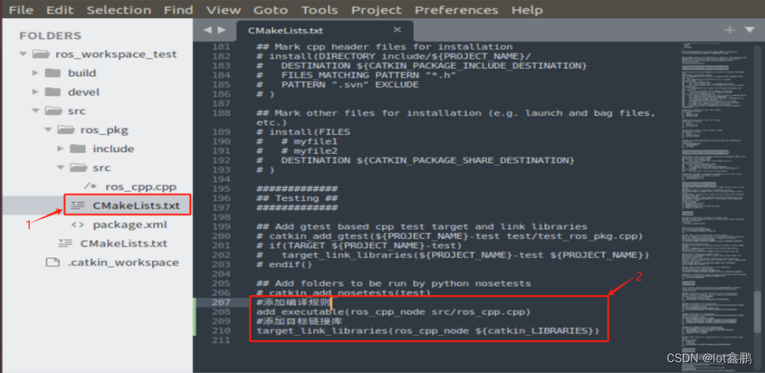Collapse the ros_workspace_test folder
Screen dimensions: 765x373
(x=23, y=54)
